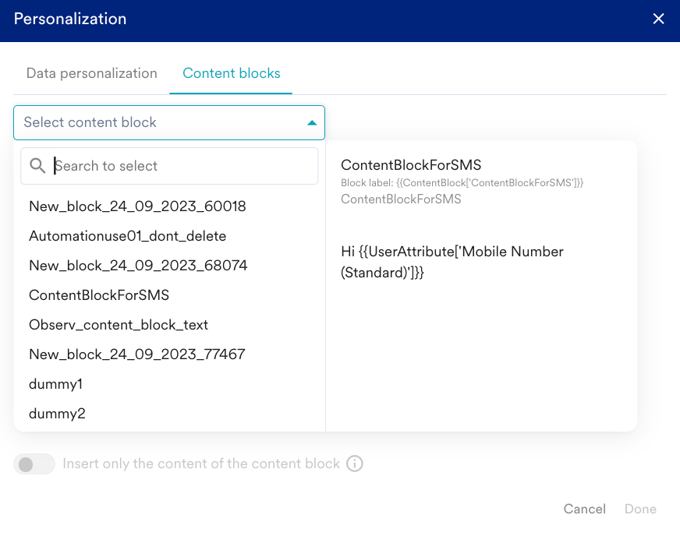
Task: Click the ContentBlockForSMS preview title
Action: coord(411,164)
